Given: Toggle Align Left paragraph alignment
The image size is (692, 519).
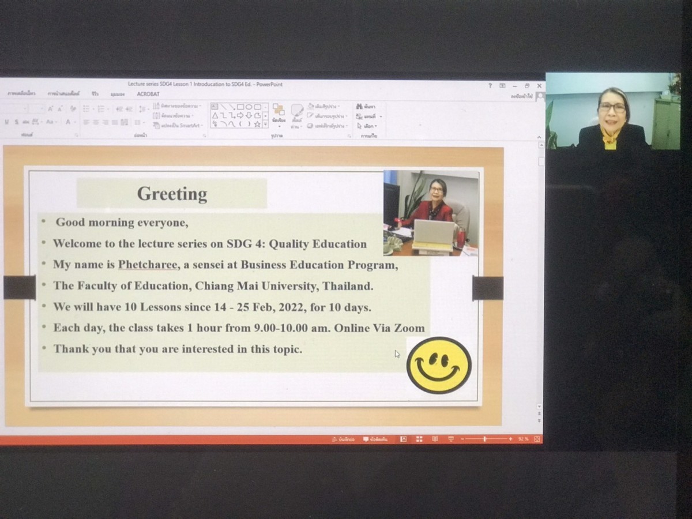Looking at the screenshot, I should pyautogui.click(x=86, y=122).
